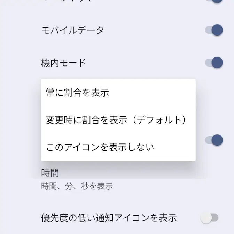Viewport: 234px width, 234px height.
Task: Tap the 機内モード label
Action: coord(63,63)
